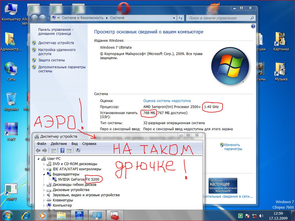The image size is (295, 221).
Task: Open Windows Media Player from taskbar
Action: 43,215
